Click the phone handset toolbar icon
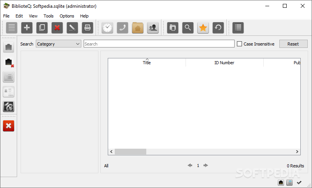The image size is (312, 188). (x=123, y=28)
